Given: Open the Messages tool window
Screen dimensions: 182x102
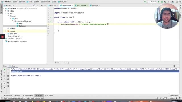Looking at the screenshot, I should 28,95.
